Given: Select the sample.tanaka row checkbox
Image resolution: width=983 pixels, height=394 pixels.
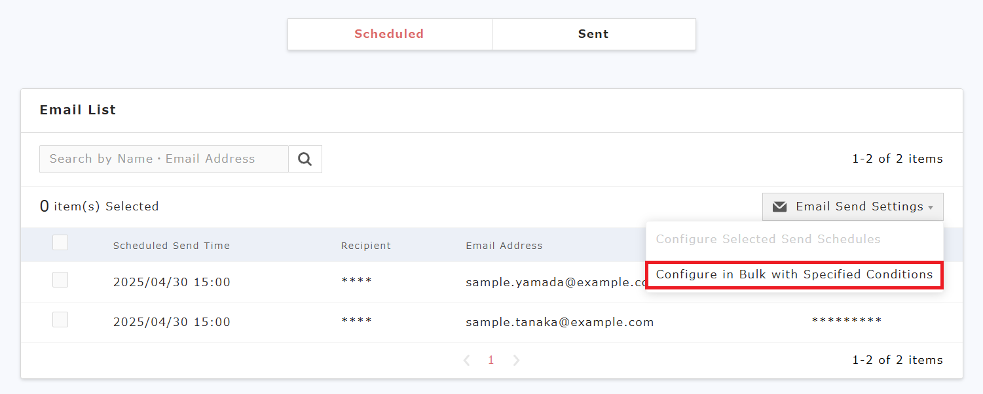Looking at the screenshot, I should 60,320.
